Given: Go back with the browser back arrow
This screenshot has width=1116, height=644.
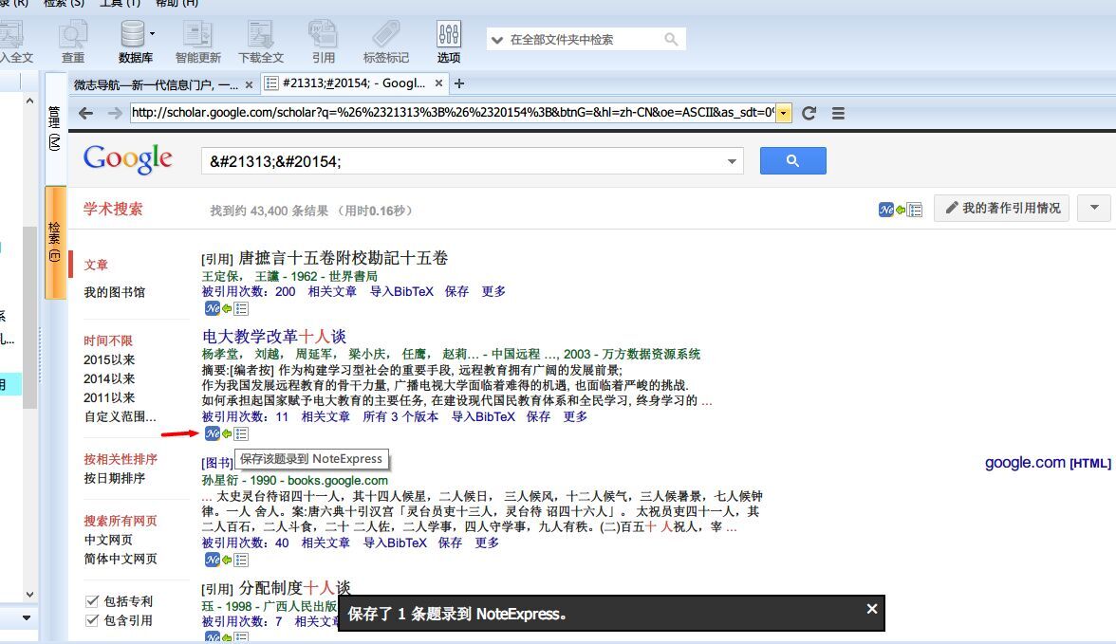Looking at the screenshot, I should 86,113.
